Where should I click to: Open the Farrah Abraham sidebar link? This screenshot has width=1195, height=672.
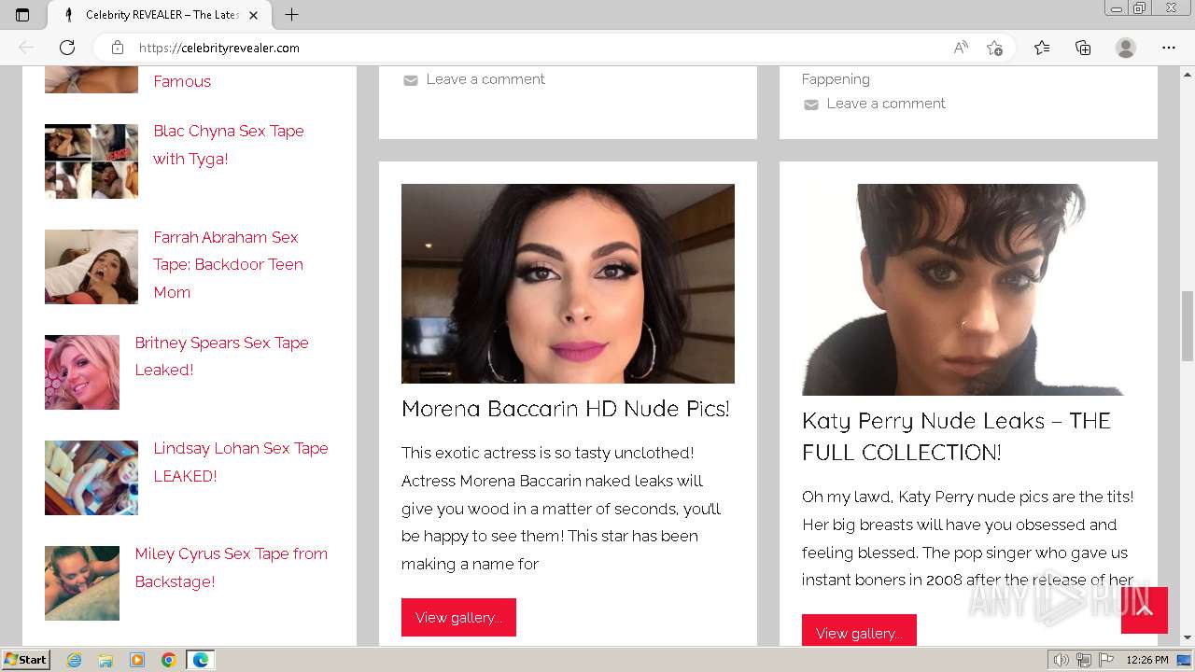228,264
